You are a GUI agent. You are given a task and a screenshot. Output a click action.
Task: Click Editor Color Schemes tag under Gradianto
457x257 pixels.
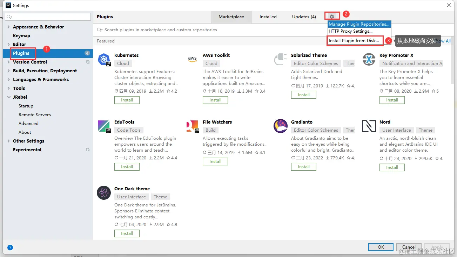(316, 130)
